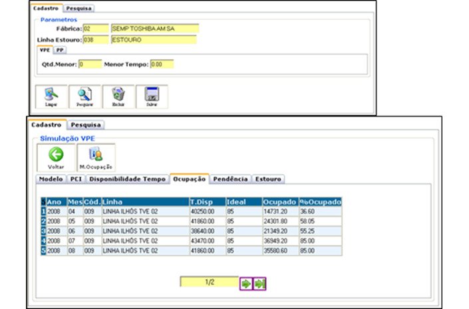469x309 pixels.
Task: Show the Pendência tab
Action: coord(230,179)
